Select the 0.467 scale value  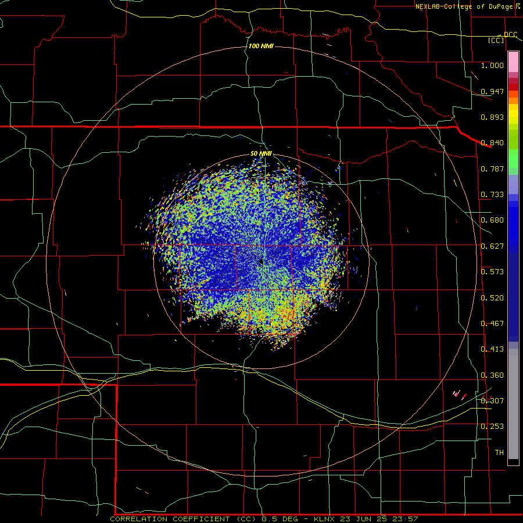pyautogui.click(x=492, y=324)
